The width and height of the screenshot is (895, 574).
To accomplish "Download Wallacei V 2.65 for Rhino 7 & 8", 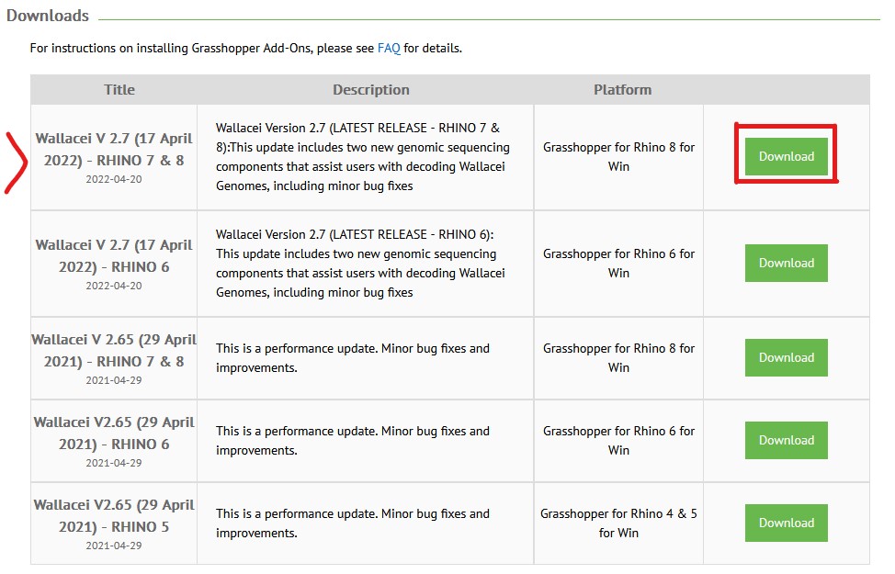I will 786,357.
